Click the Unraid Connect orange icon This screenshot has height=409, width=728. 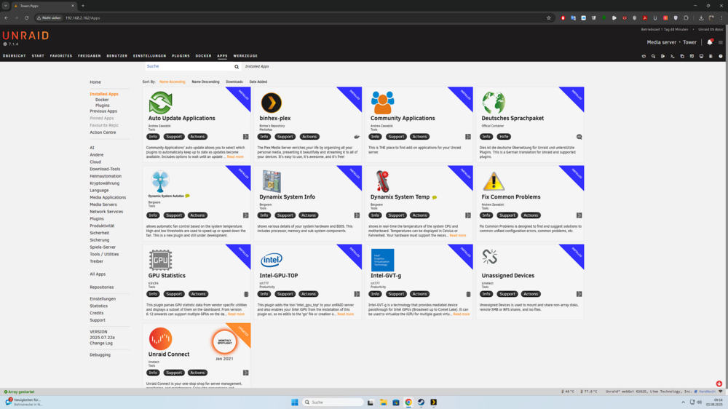(160, 338)
